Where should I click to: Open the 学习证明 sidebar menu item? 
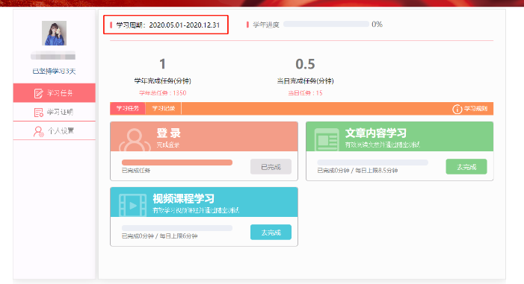point(54,112)
